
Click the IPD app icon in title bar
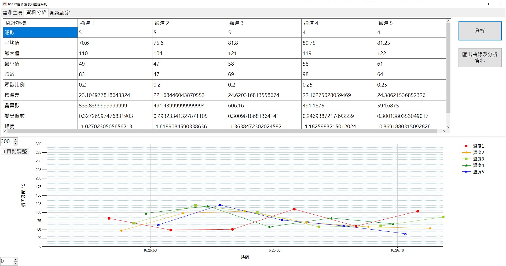tap(4, 4)
